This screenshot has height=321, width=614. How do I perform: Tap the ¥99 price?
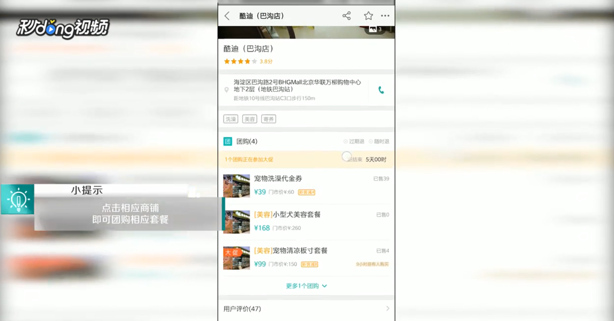260,264
